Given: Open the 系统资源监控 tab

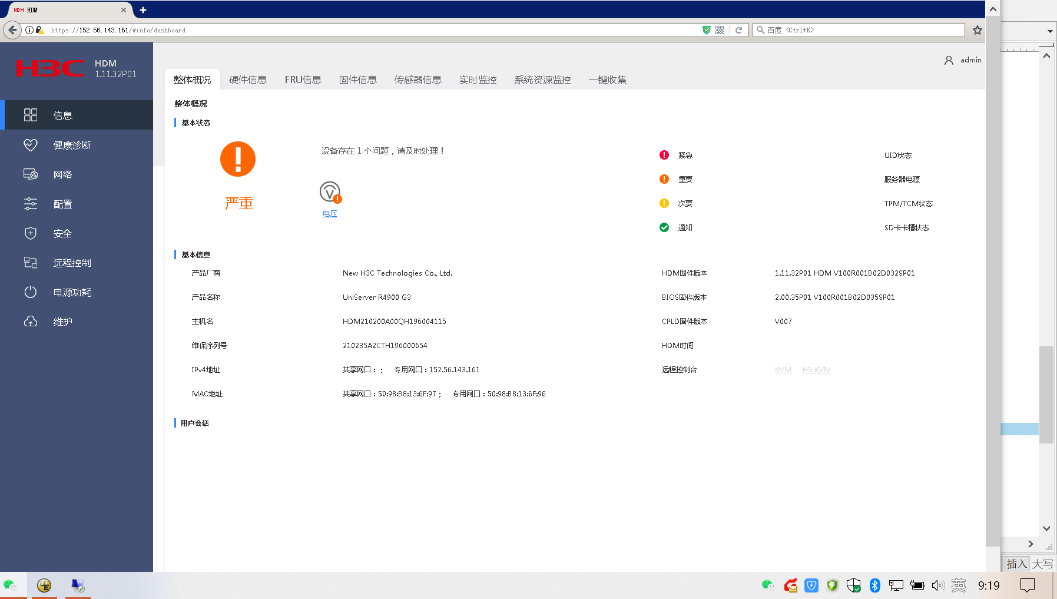Looking at the screenshot, I should click(x=543, y=80).
